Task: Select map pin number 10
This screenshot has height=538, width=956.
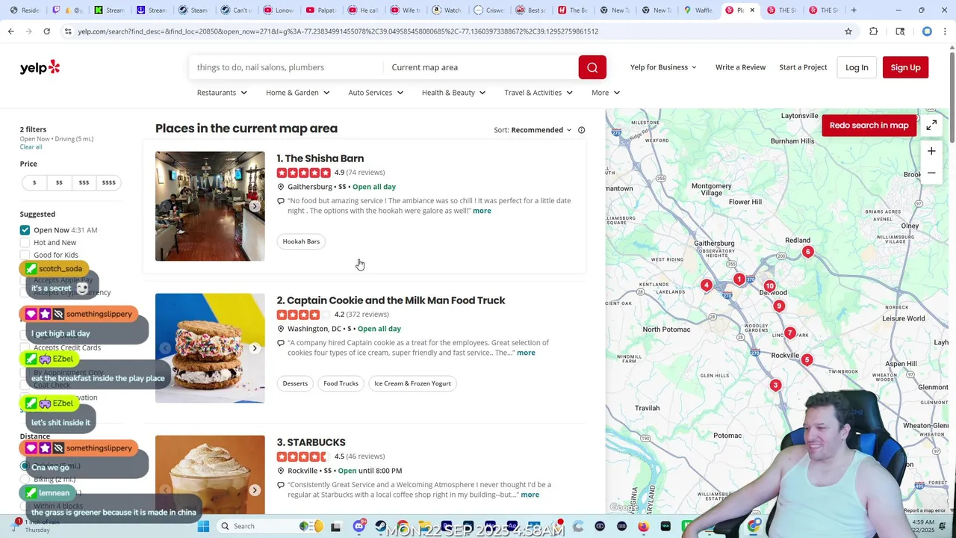Action: (769, 286)
